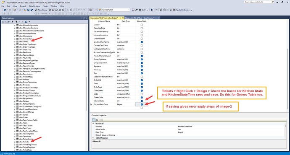Click the New Query toolbar button
This screenshot has height=155, width=290.
41,10
